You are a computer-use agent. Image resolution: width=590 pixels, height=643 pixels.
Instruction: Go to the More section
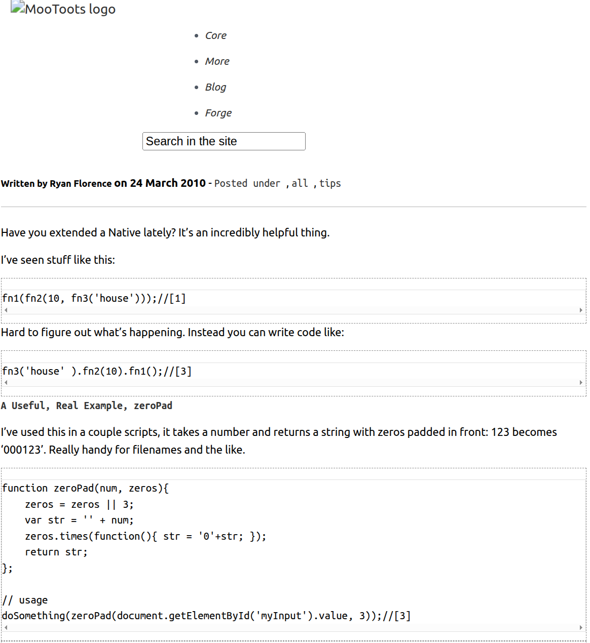pyautogui.click(x=217, y=61)
